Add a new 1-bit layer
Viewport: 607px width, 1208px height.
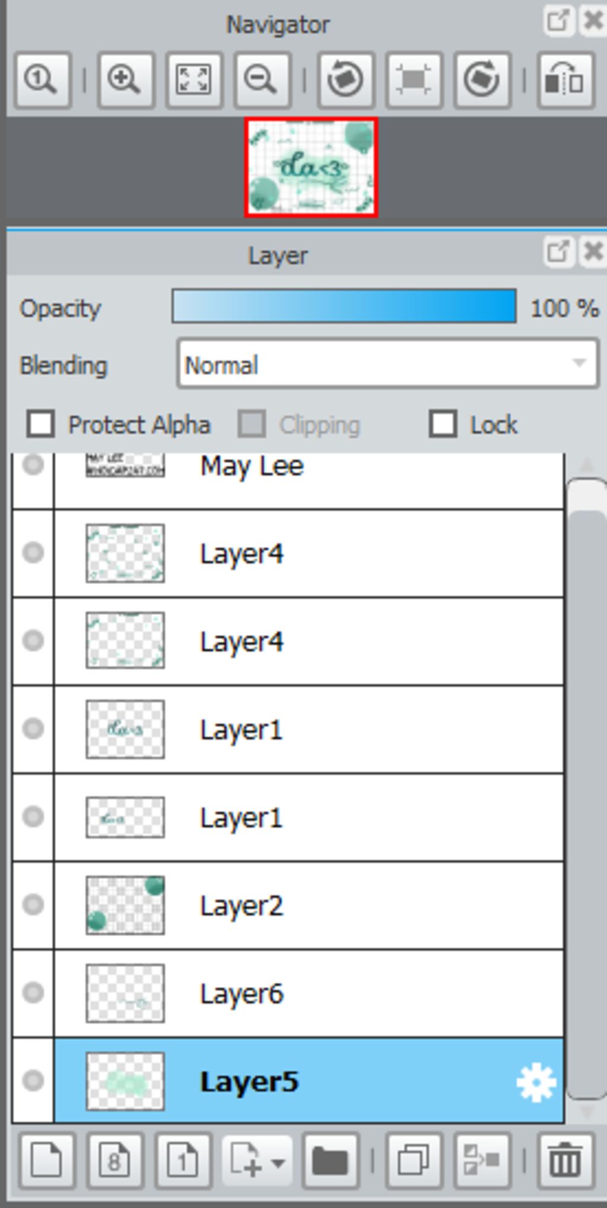183,1161
